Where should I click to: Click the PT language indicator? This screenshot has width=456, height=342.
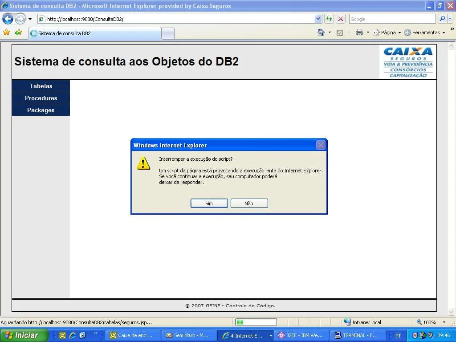point(398,336)
